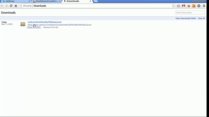Go forward using the browser forward arrow
This screenshot has width=209, height=117.
coord(7,6)
